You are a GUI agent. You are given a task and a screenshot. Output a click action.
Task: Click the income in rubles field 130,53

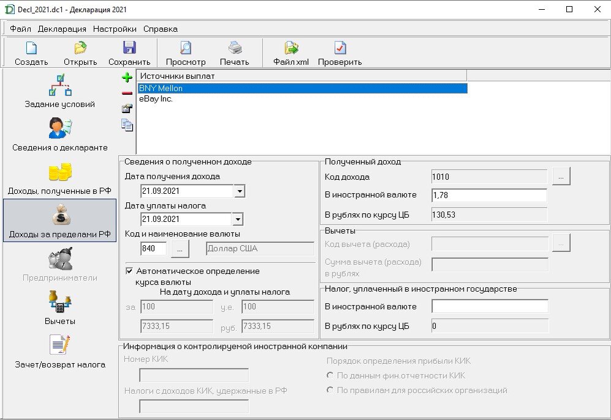click(x=489, y=215)
